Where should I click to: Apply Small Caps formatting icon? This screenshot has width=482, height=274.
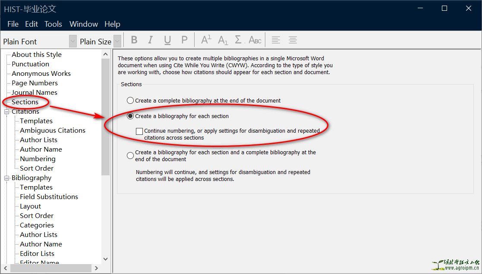click(x=255, y=40)
